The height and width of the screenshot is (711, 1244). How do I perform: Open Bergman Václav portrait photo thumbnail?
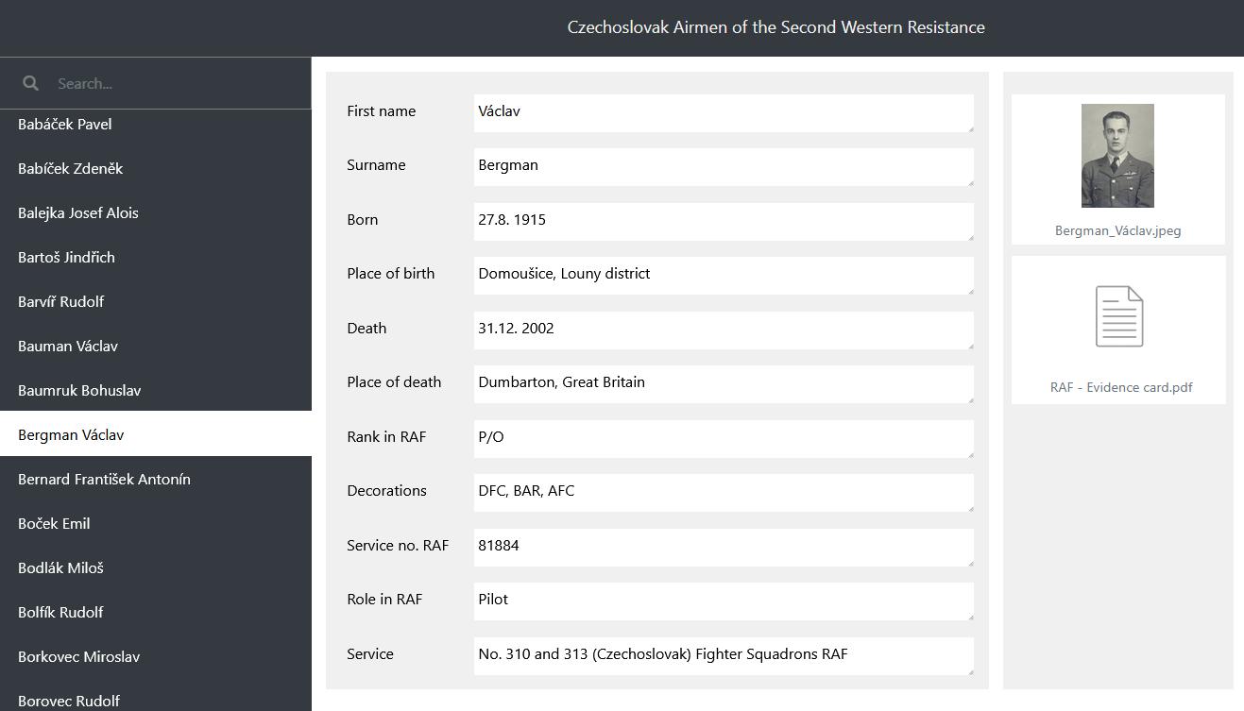(x=1117, y=156)
